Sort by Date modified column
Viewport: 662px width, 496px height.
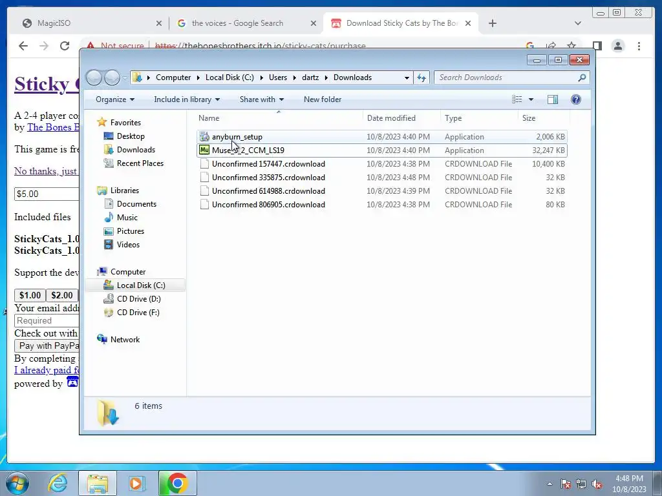(401, 118)
